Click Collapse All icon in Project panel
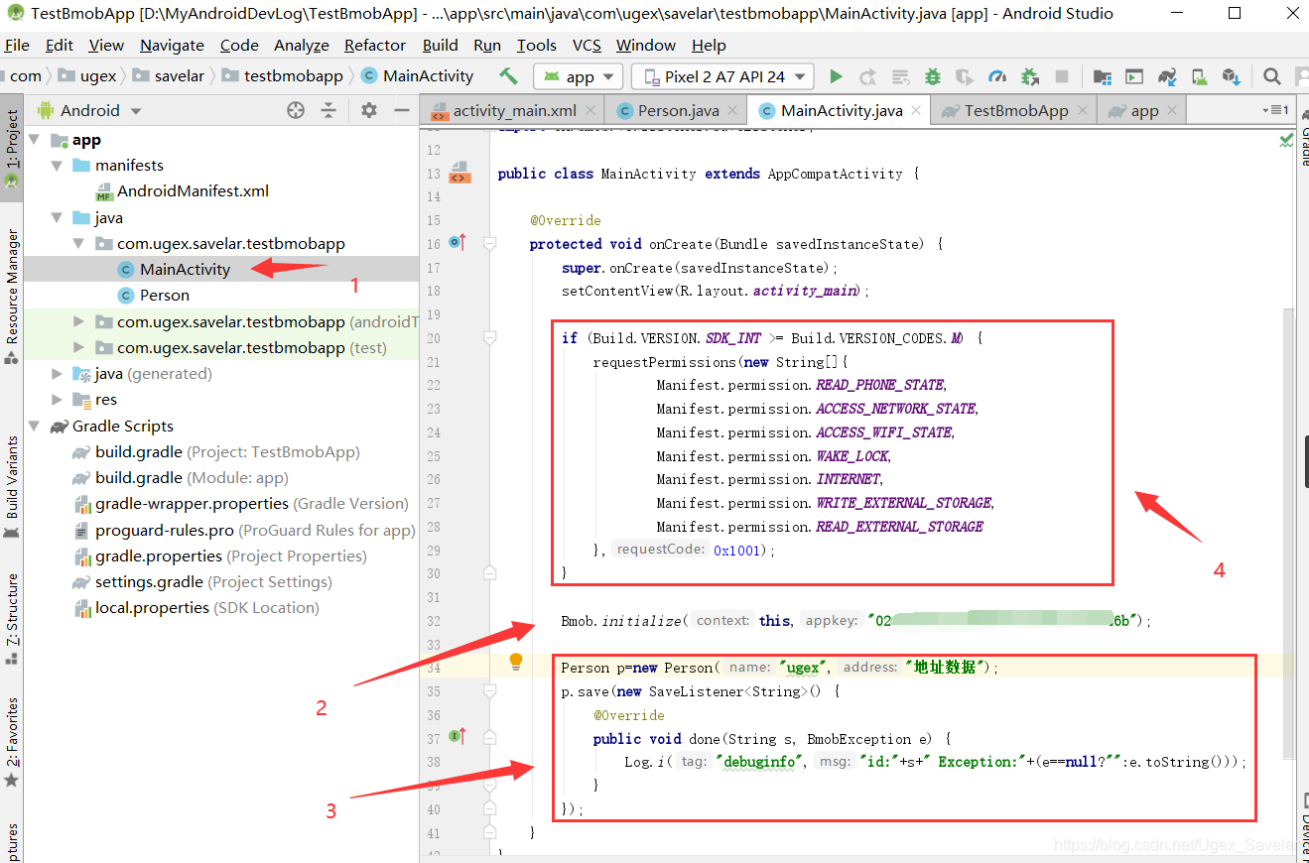 [328, 110]
